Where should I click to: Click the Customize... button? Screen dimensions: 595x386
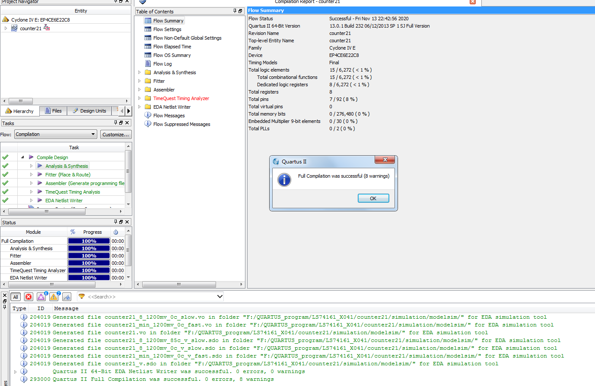115,135
